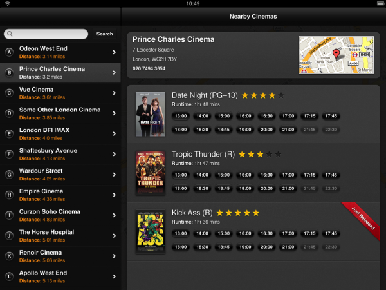Select the 19:00 showtime for Tropic Thunder
The image size is (386, 290).
point(245,188)
